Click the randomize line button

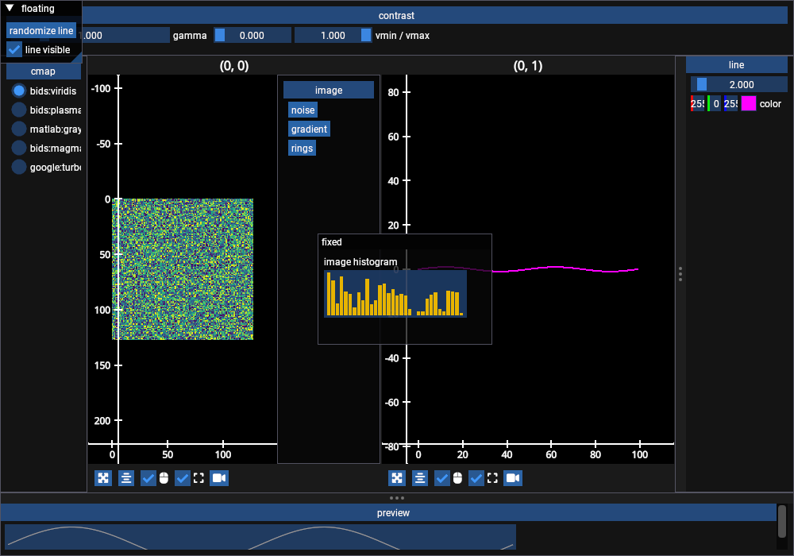tap(41, 30)
